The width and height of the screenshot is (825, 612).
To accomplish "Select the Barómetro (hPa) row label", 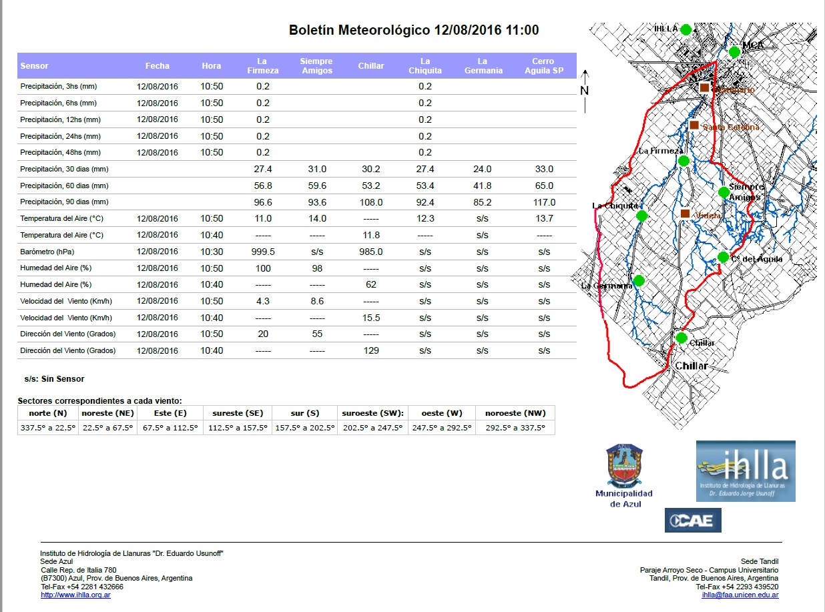I will (47, 252).
